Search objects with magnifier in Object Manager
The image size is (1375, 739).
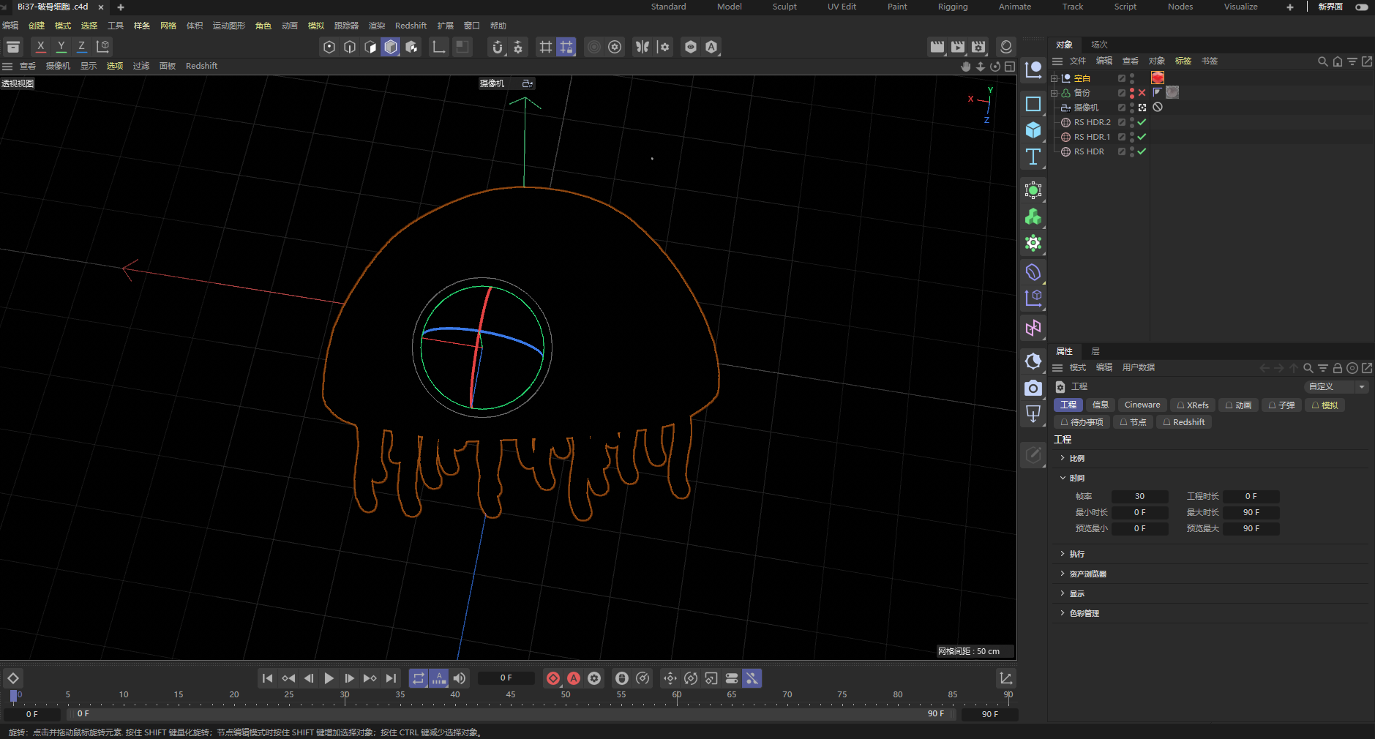coord(1322,61)
